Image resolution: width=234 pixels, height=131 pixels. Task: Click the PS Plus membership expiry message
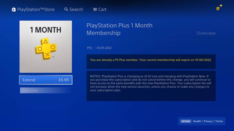pos(151,60)
